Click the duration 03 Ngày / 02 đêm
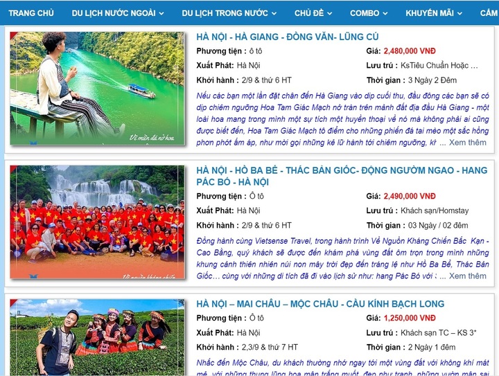 coord(438,225)
